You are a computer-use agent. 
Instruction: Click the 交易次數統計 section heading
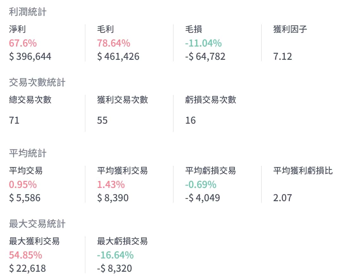[x=37, y=83]
